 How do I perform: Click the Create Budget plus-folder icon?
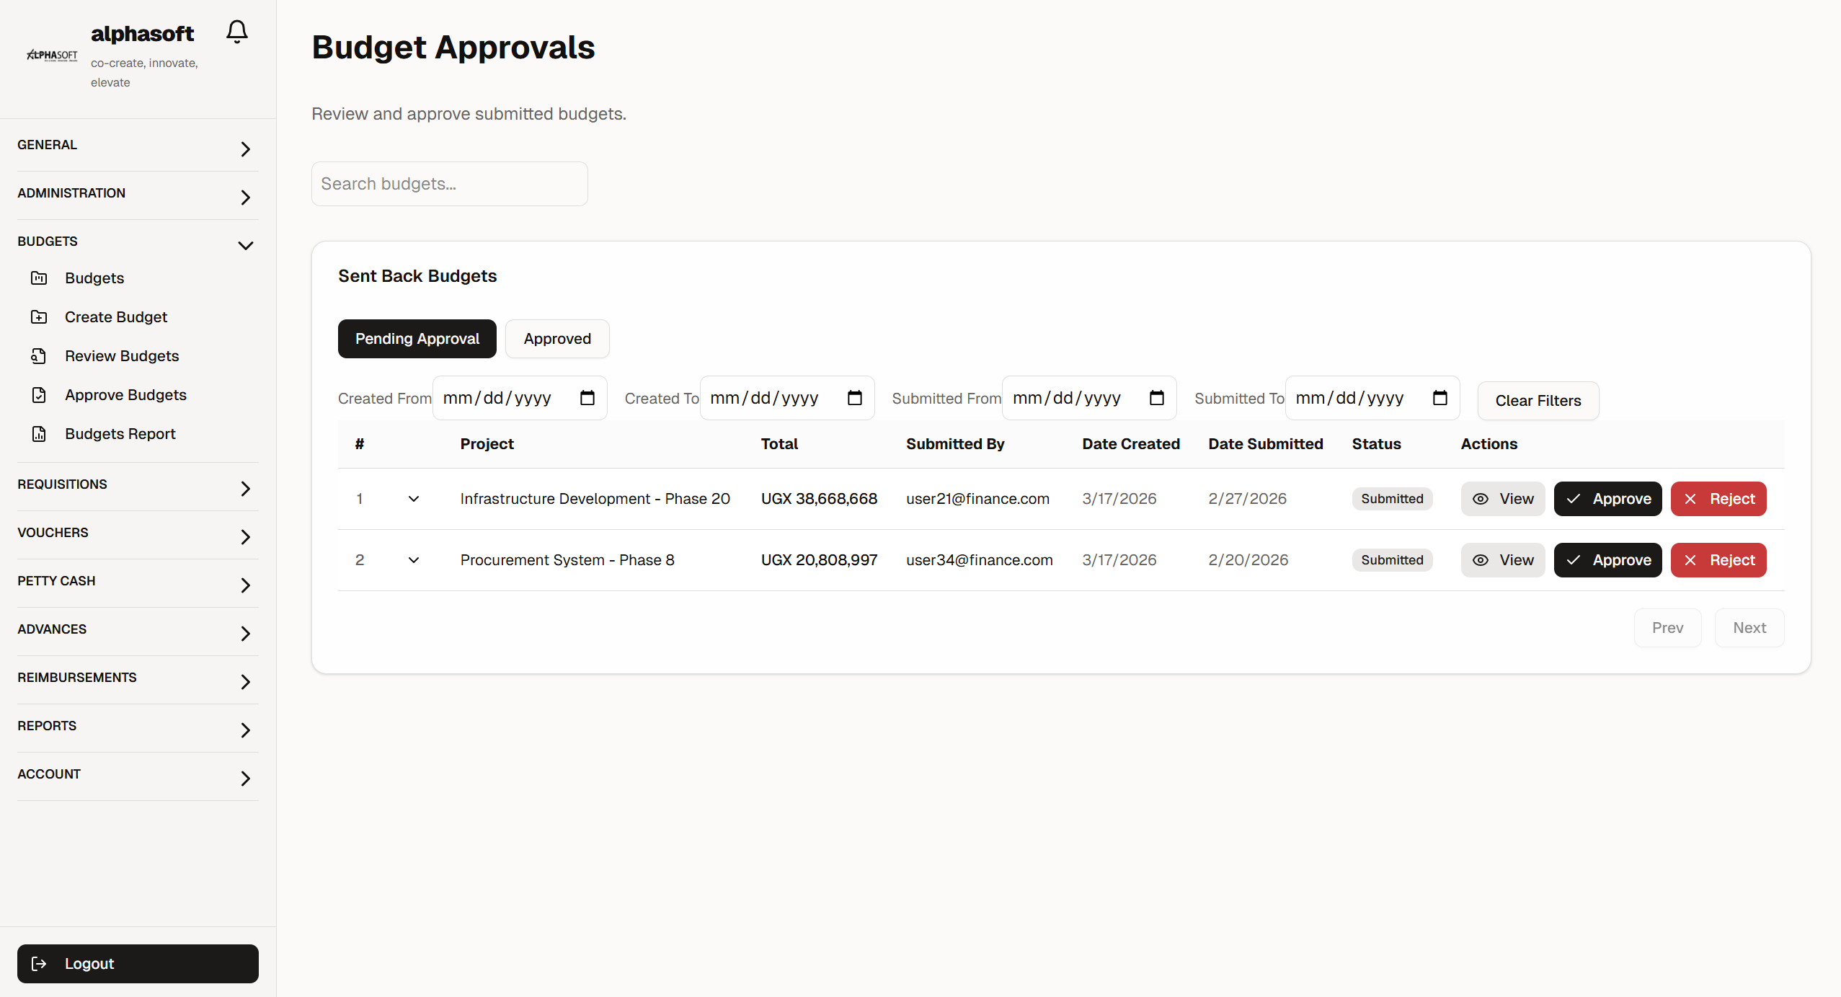tap(39, 317)
